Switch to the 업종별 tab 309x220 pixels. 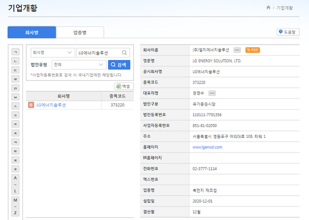(x=80, y=32)
